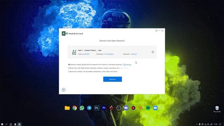Screen dimensions: 224x126
Task: Click the network icon in system tray
Action: [205, 124]
